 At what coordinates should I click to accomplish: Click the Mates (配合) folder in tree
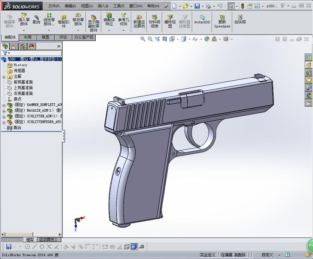pyautogui.click(x=17, y=127)
